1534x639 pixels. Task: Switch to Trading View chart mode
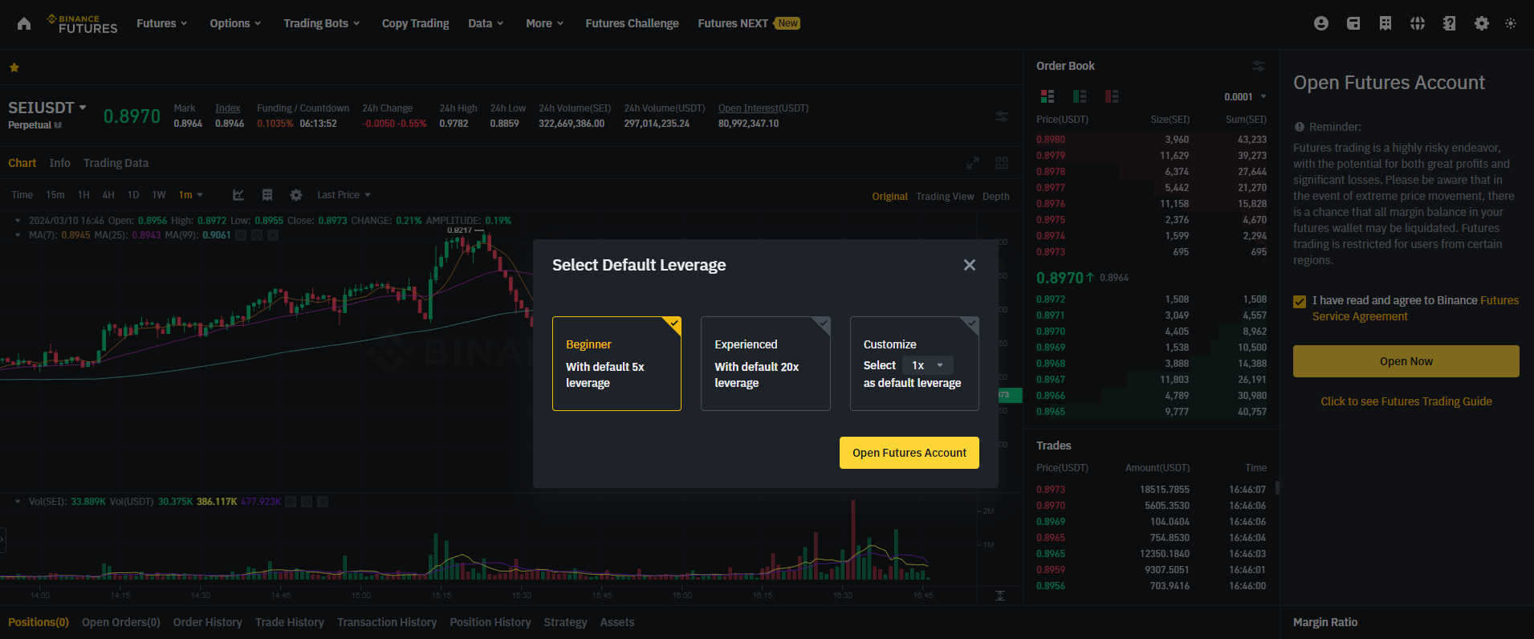coord(945,197)
